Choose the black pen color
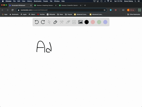This screenshot has height=107, width=142. (x=87, y=22)
